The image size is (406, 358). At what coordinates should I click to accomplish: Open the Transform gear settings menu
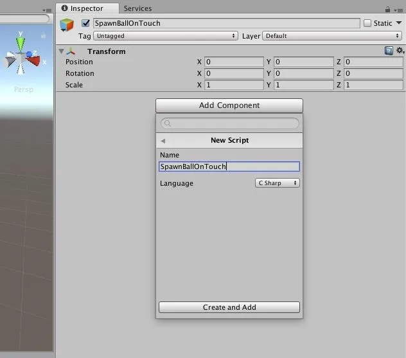400,51
